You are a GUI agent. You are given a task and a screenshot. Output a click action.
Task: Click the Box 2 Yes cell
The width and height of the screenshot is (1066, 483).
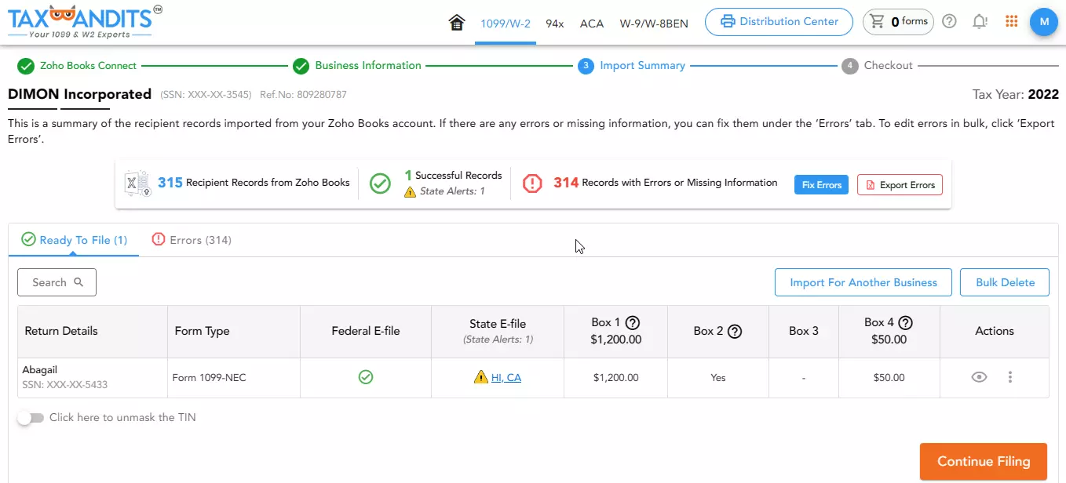718,378
